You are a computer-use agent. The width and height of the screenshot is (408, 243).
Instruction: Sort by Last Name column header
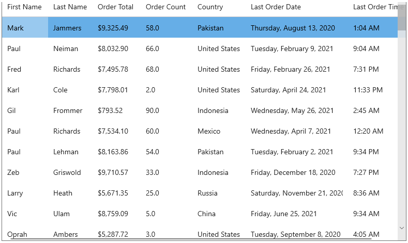(70, 7)
